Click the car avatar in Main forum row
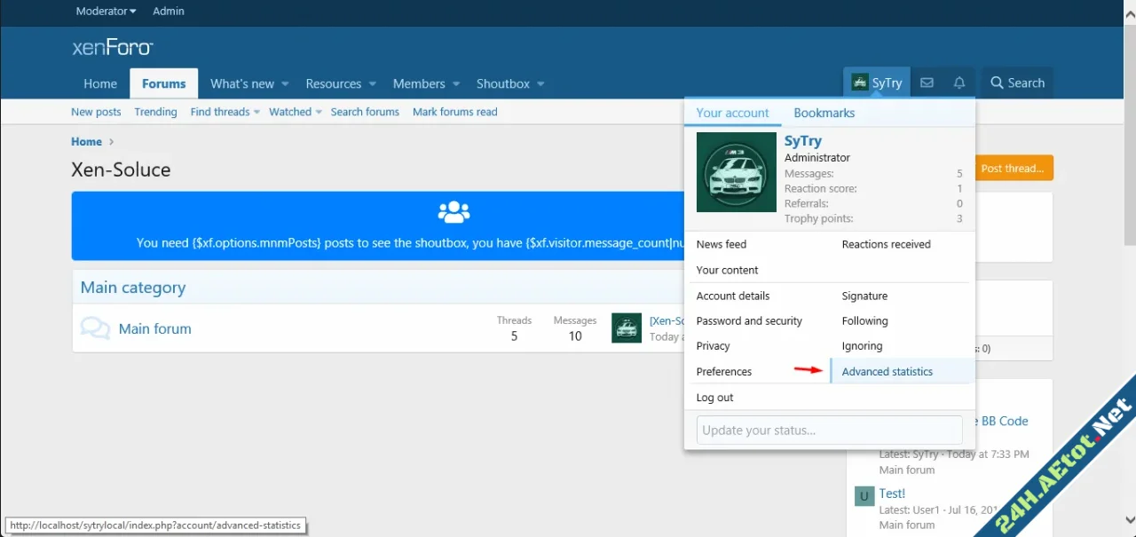 tap(627, 328)
